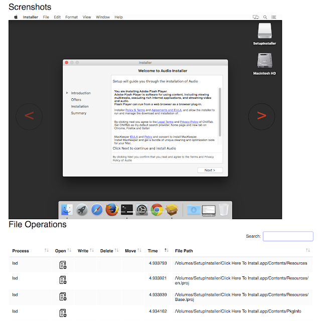
Task: Show the next screenshot with right arrow
Action: [261, 116]
